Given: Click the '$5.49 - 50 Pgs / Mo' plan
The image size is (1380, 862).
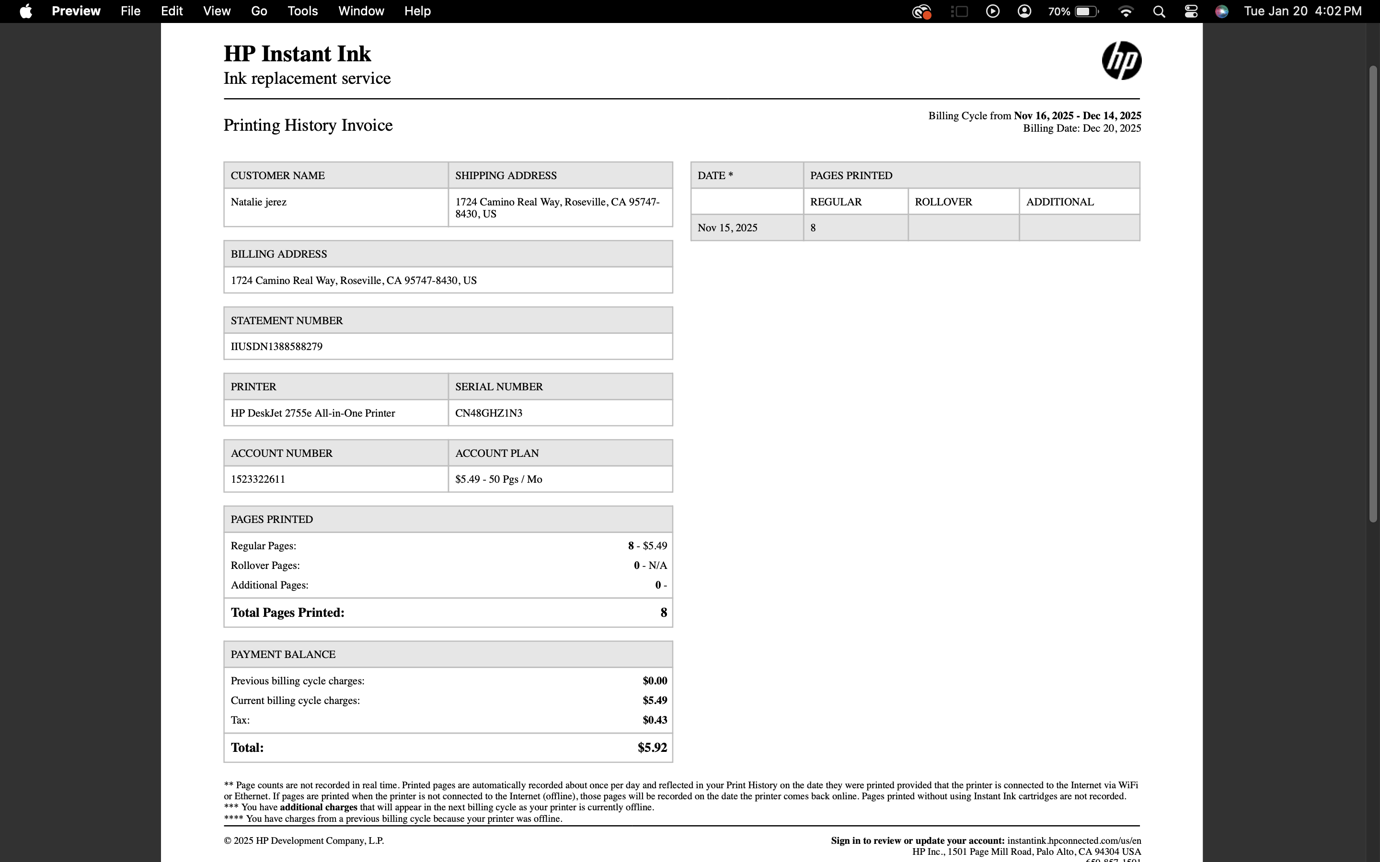Looking at the screenshot, I should point(498,479).
